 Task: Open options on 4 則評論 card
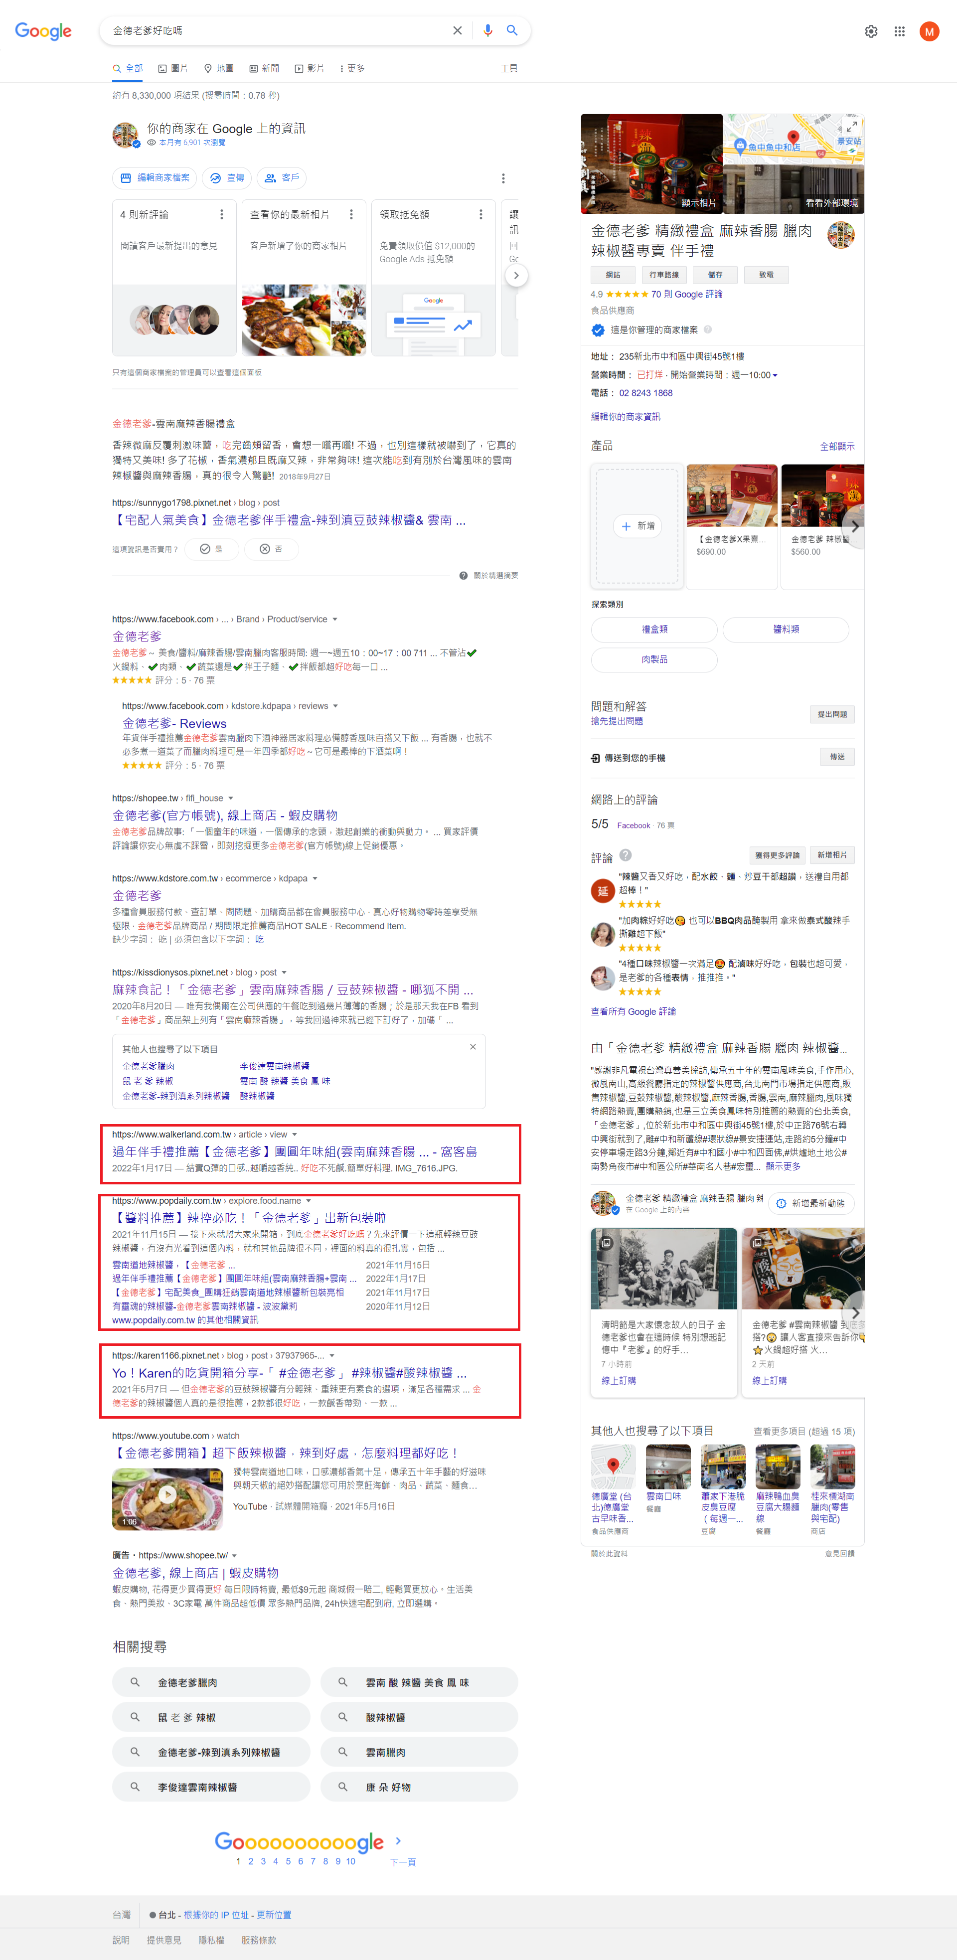click(x=222, y=214)
